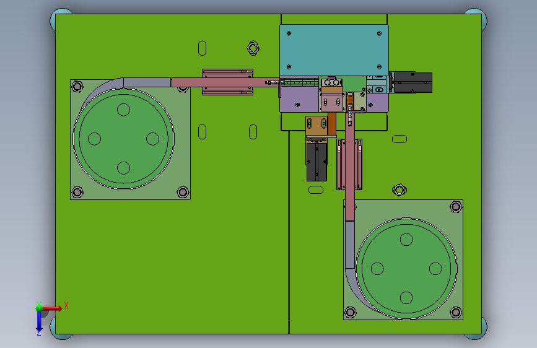Pick vertical slot left of the top hex nut
Image resolution: width=537 pixels, height=348 pixels.
202,48
